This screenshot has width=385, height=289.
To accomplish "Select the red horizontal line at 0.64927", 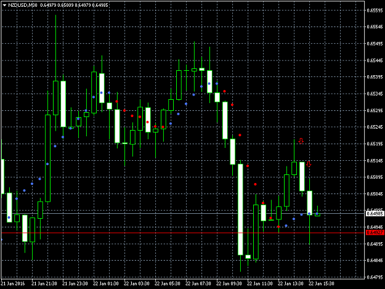I will (183, 233).
